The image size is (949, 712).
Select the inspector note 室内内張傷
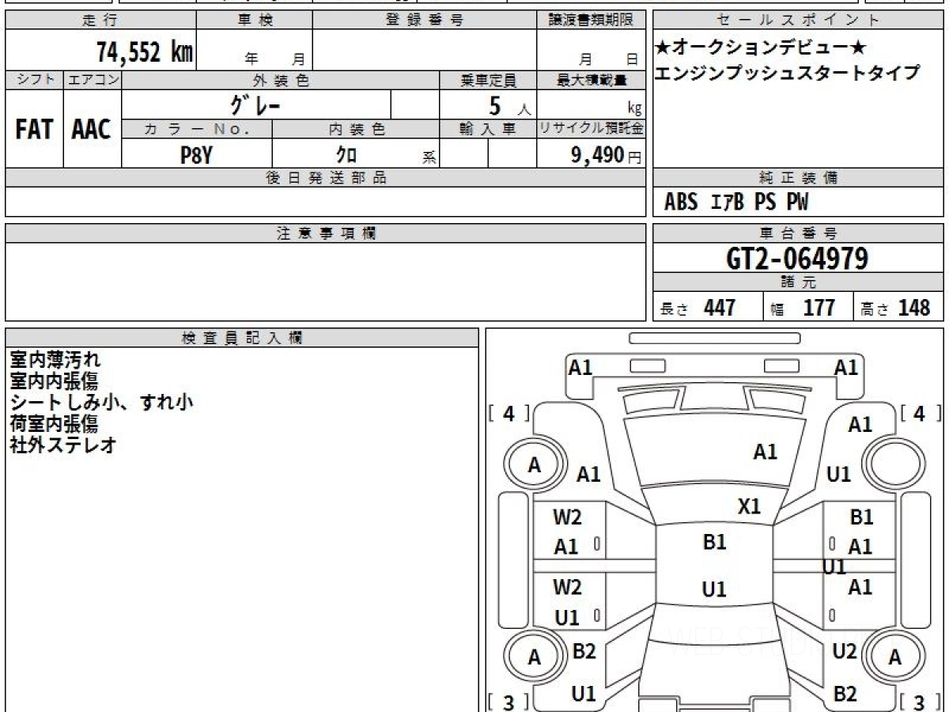click(55, 381)
